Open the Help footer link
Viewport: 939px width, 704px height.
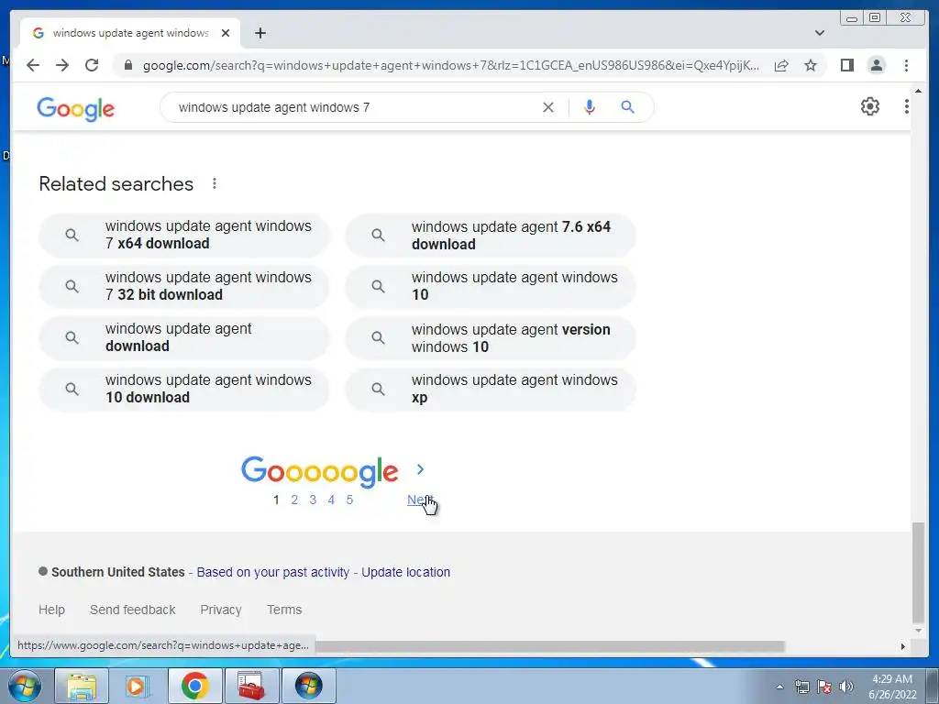51,610
